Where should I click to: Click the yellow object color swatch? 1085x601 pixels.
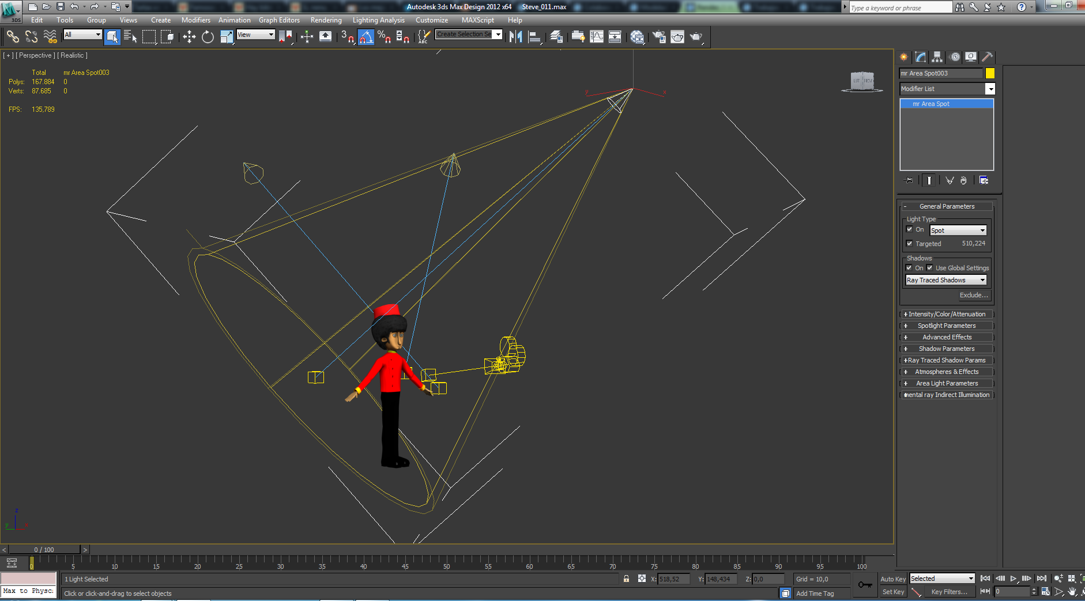[x=990, y=73]
